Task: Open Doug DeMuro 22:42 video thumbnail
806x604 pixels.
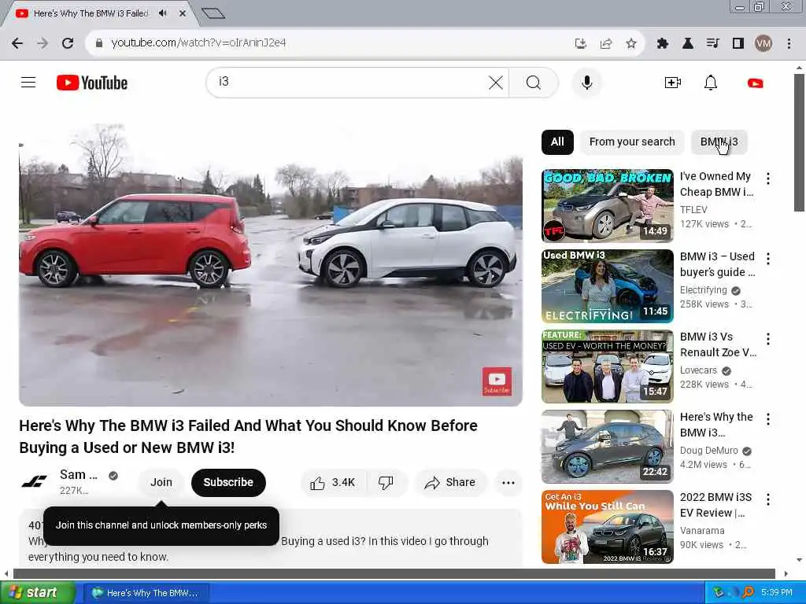Action: [x=607, y=447]
